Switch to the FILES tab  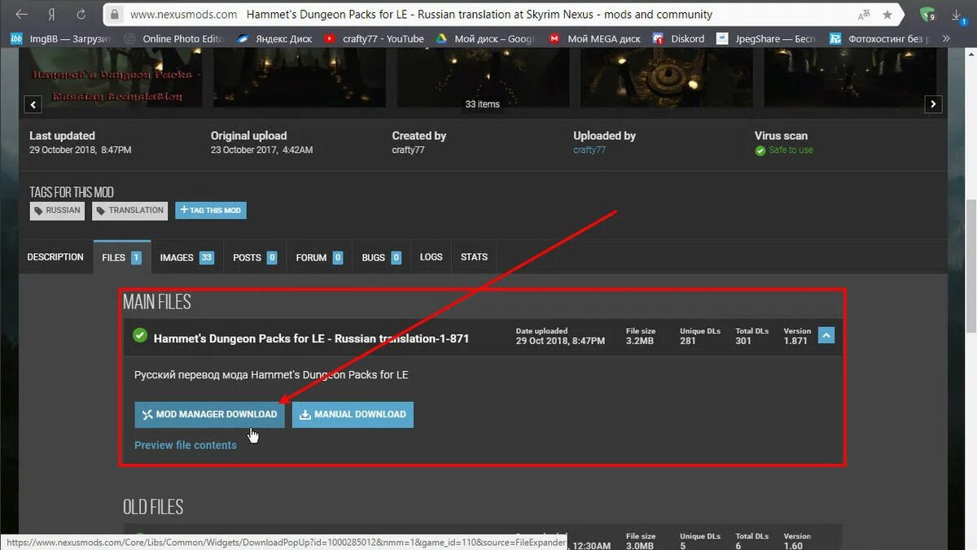click(x=122, y=257)
